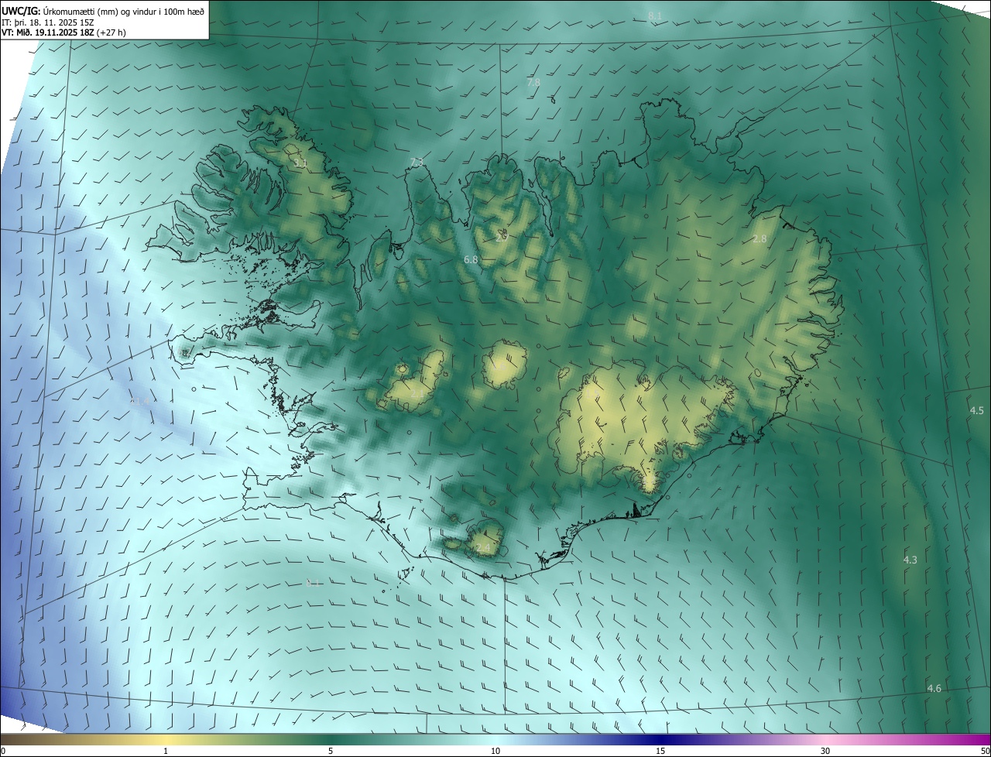Click the title 'UWC/IG: Úrkomumætti (mm) og vindur í 100m hæð'

click(x=104, y=10)
